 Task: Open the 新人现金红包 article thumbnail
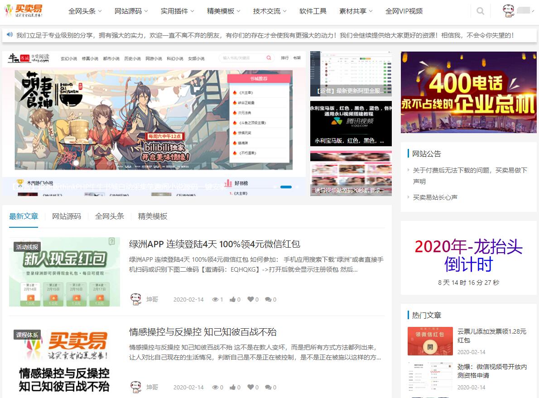point(64,272)
